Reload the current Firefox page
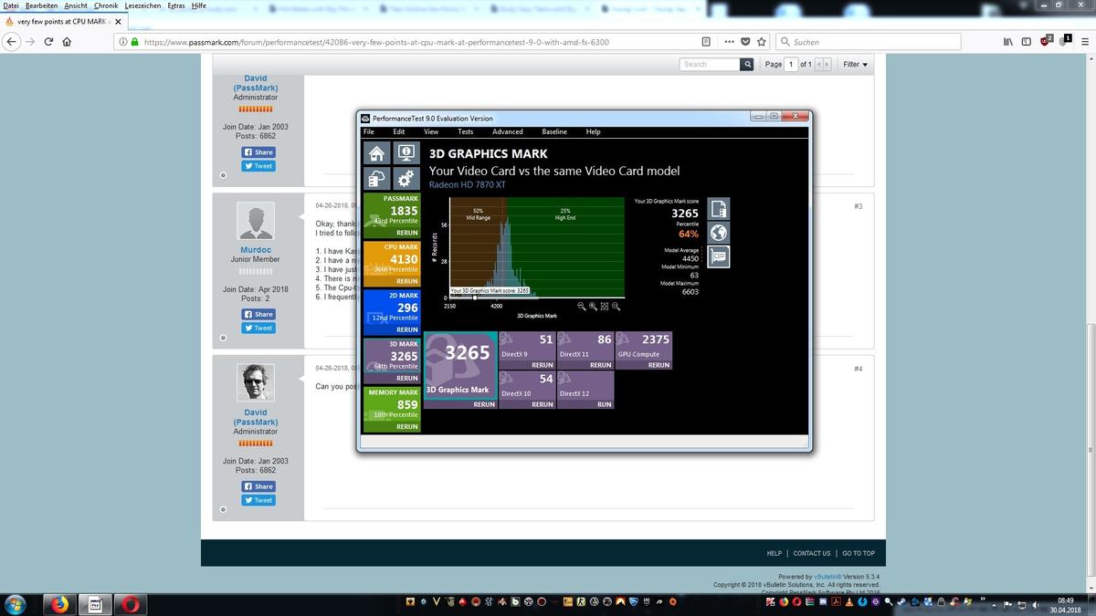Screen dimensions: 1096x616 click(x=48, y=41)
